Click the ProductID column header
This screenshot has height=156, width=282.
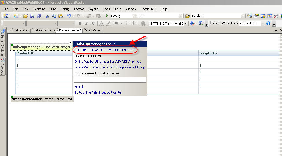(25, 53)
